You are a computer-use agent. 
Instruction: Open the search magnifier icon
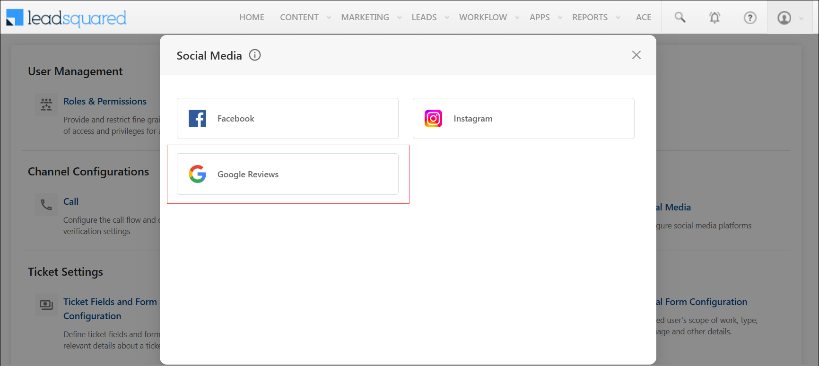(680, 17)
